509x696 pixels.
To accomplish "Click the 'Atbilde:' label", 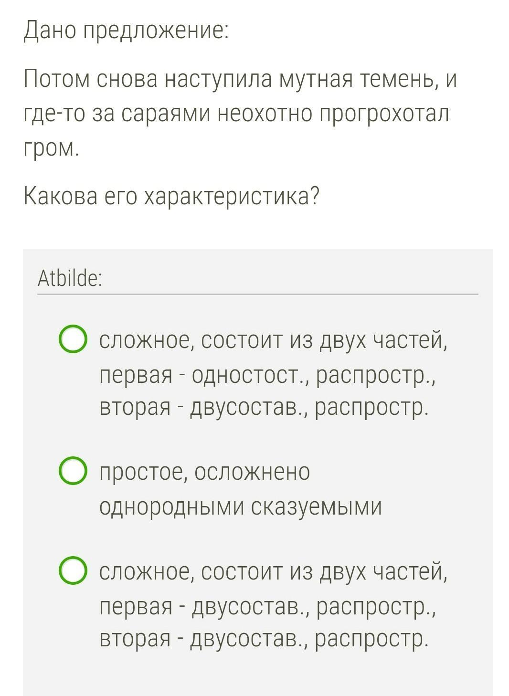I will (x=70, y=279).
